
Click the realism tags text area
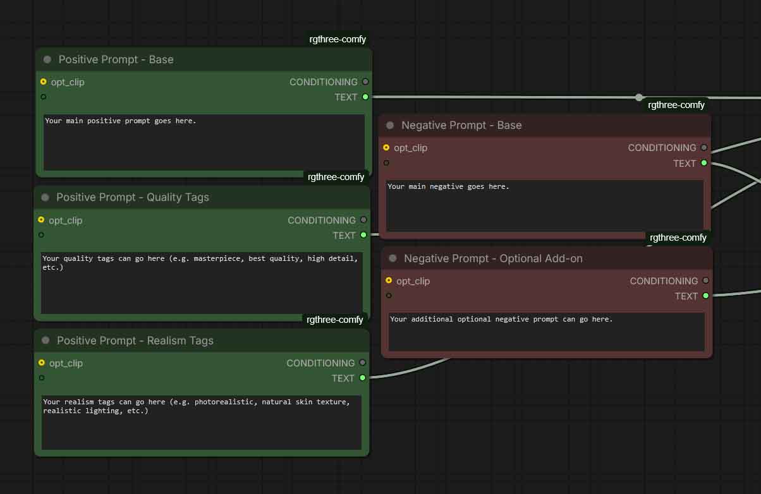201,422
